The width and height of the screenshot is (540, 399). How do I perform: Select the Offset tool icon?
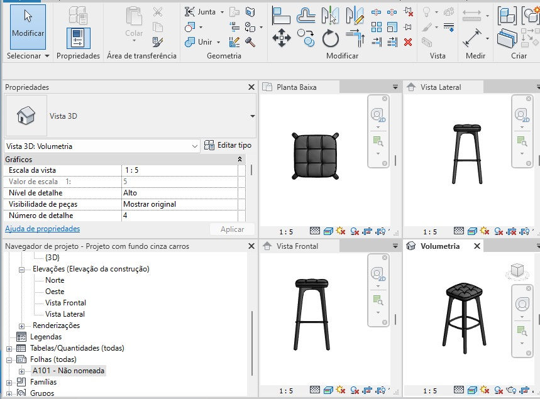point(306,16)
